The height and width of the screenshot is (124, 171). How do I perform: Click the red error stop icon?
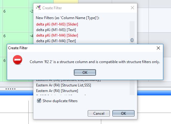click(x=18, y=60)
